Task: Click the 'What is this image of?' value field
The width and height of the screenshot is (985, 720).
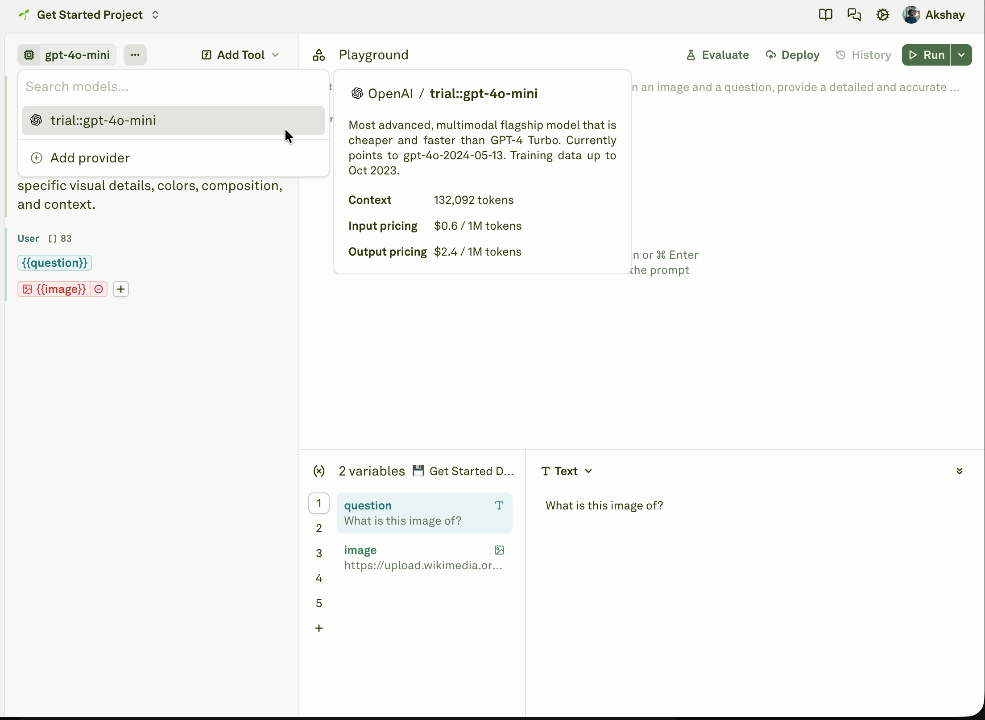Action: click(604, 505)
